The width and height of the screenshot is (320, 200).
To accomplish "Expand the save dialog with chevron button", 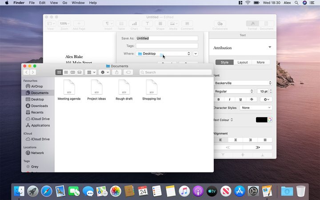I will [196, 54].
